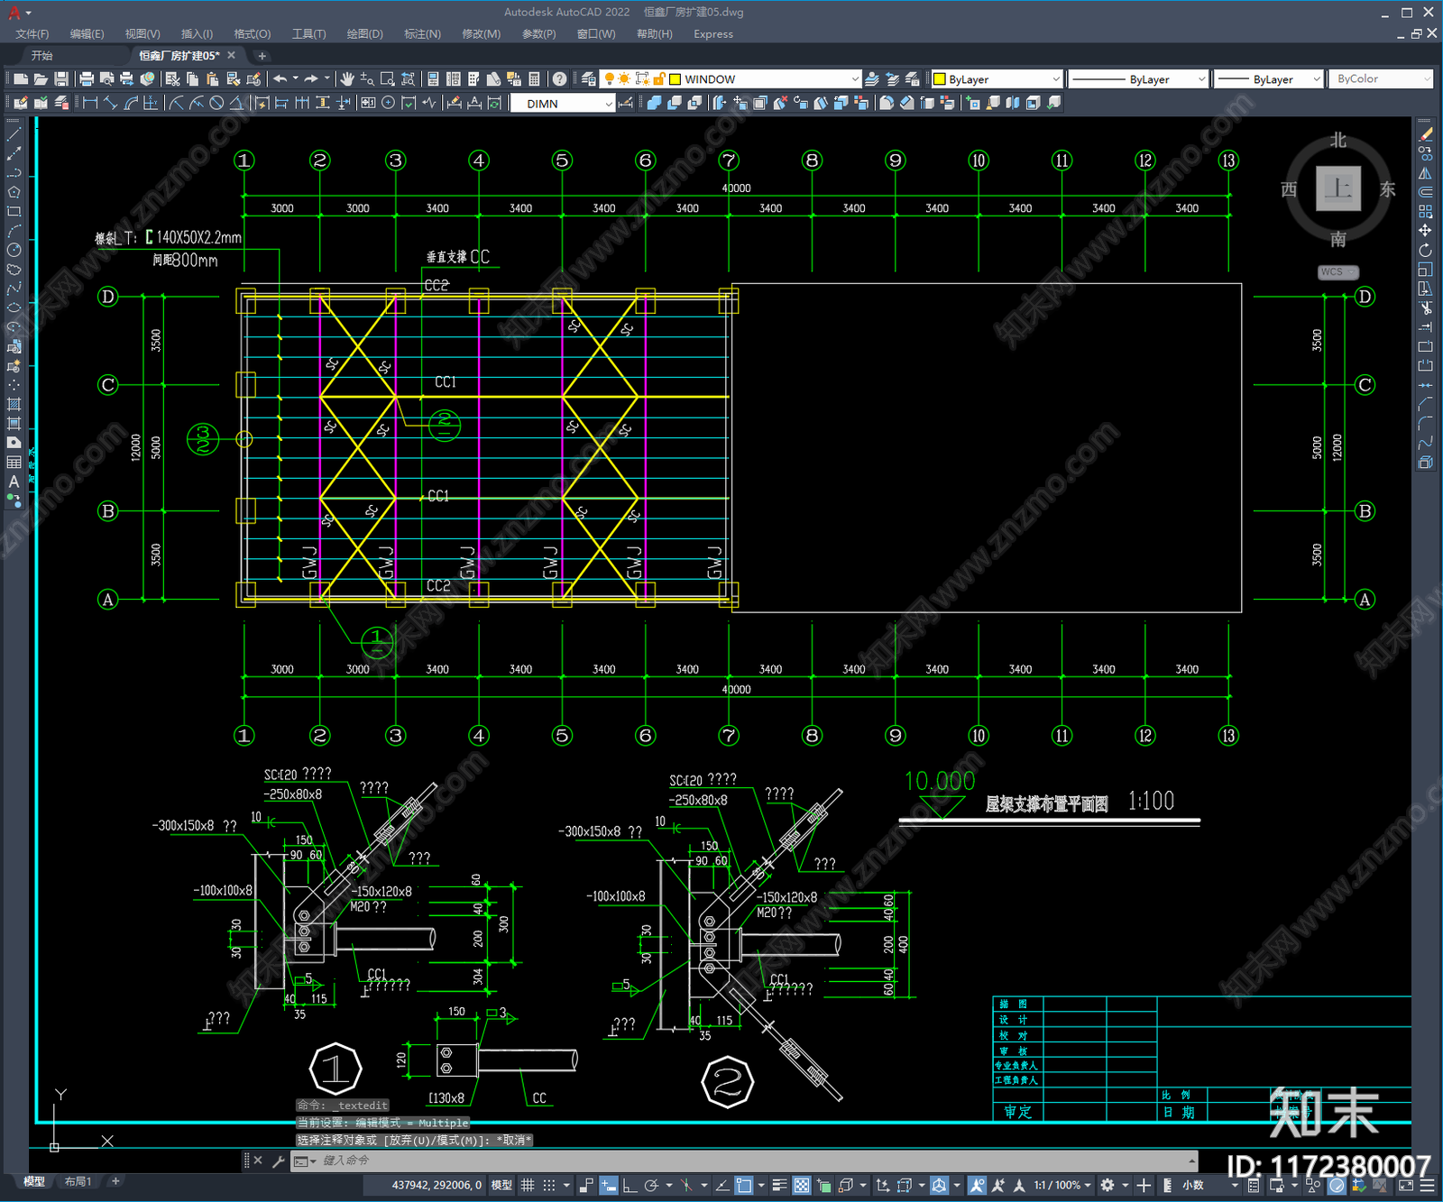The width and height of the screenshot is (1443, 1202).
Task: Toggle lineweight display in status bar
Action: [780, 1185]
